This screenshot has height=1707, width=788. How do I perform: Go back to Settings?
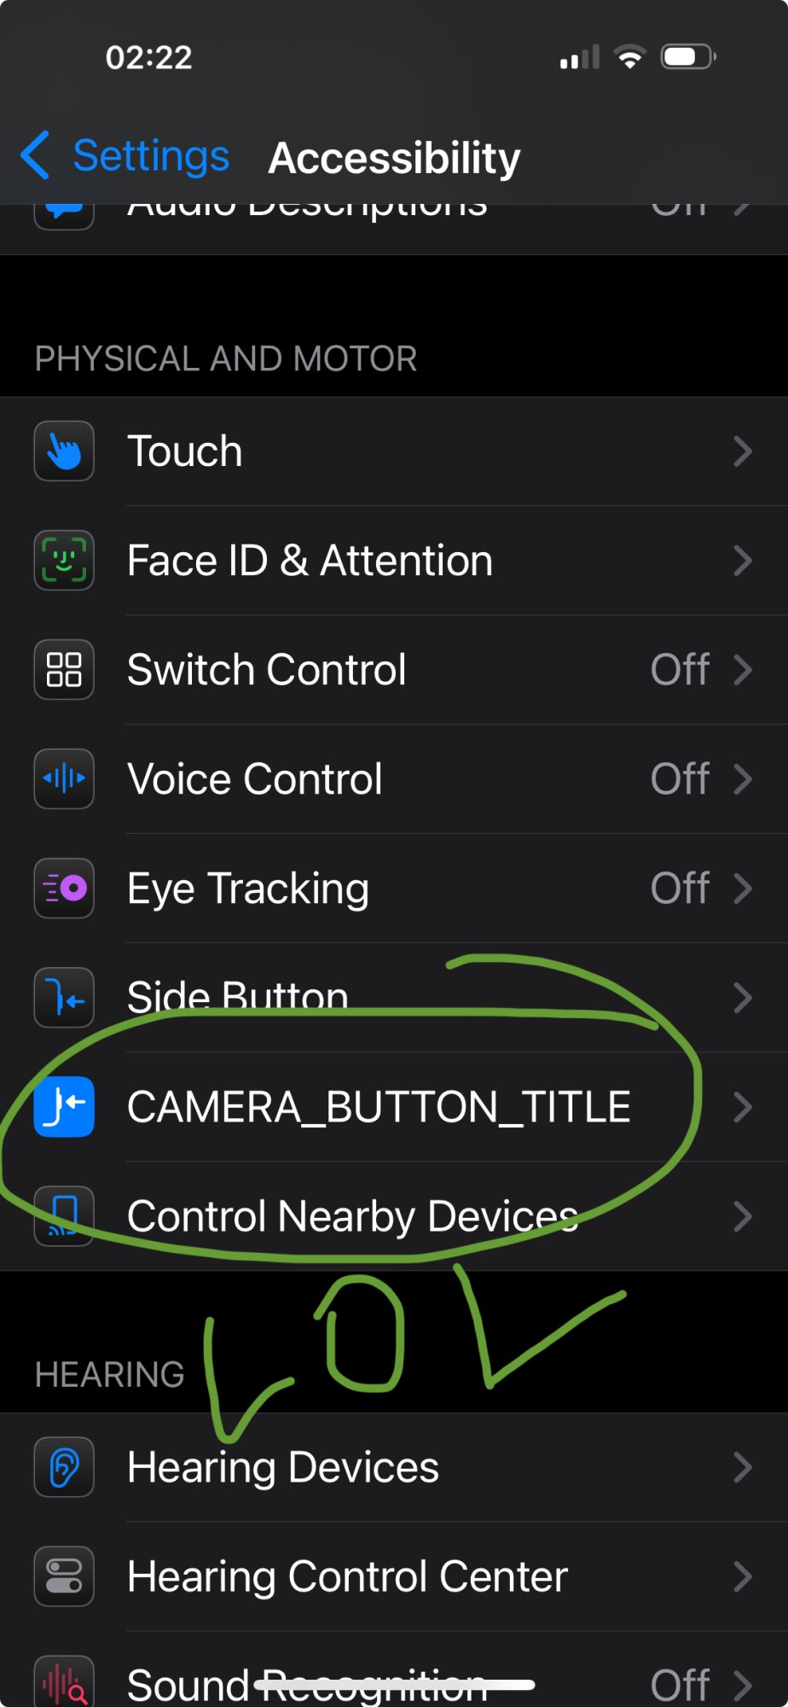tap(125, 156)
